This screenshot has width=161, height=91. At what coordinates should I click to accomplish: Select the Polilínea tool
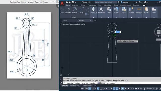[68, 10]
